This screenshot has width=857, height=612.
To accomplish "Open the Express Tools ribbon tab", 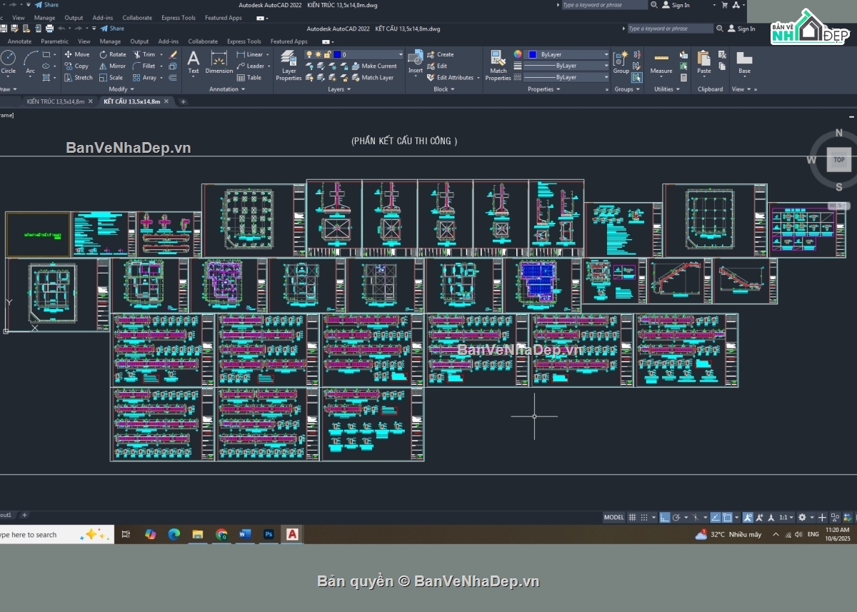I will [243, 41].
